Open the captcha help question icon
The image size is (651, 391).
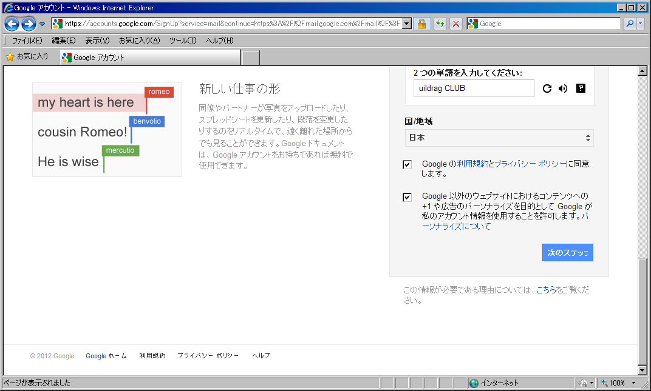click(581, 89)
